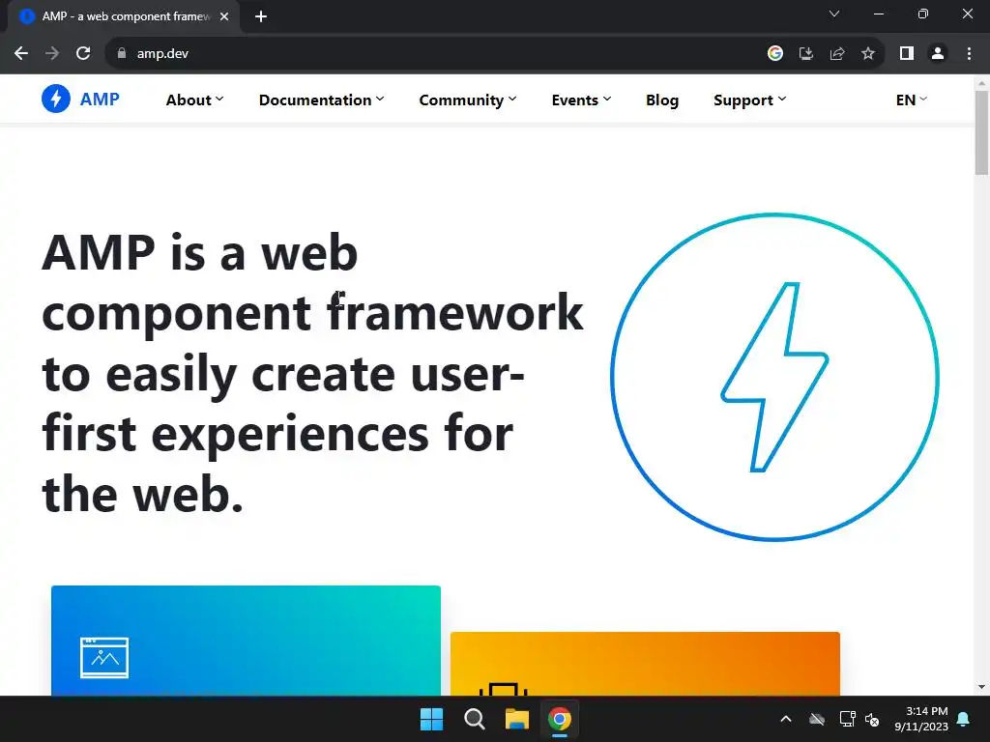This screenshot has width=990, height=742.
Task: Toggle the browser side panel icon
Action: pos(907,54)
